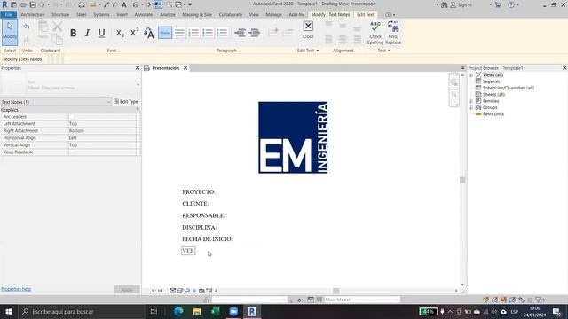Increase paragraph indent

point(255,33)
